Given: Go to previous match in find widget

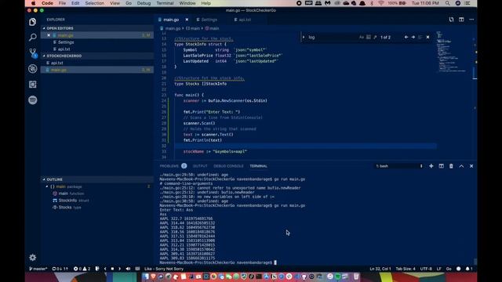Looking at the screenshot, I should 406,37.
